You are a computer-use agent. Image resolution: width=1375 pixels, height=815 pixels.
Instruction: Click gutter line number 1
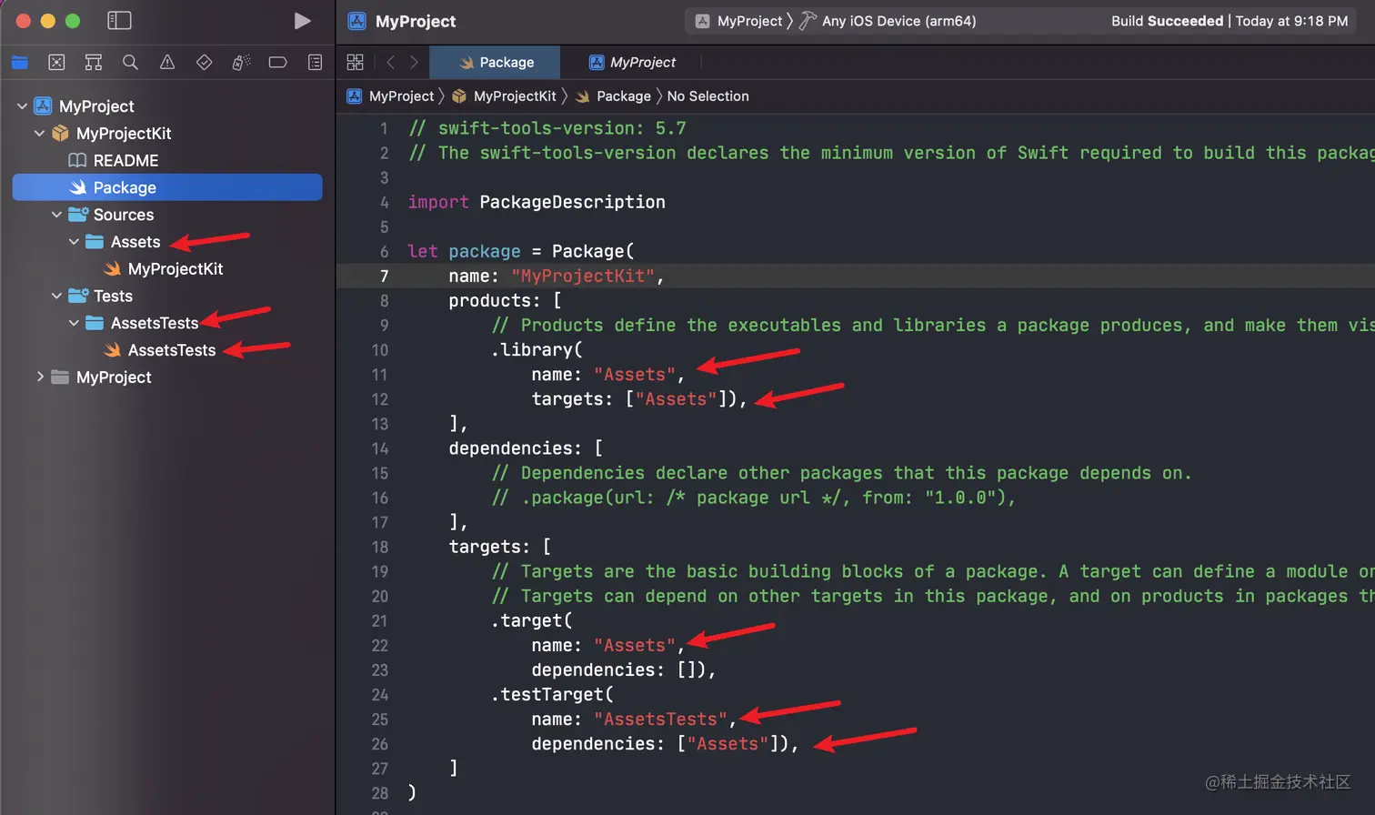384,129
